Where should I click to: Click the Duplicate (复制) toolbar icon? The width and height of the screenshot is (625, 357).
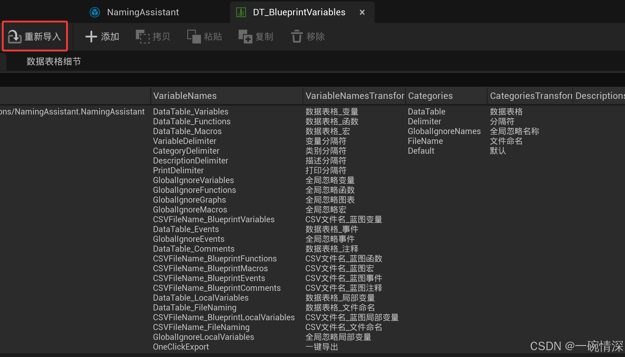(245, 37)
